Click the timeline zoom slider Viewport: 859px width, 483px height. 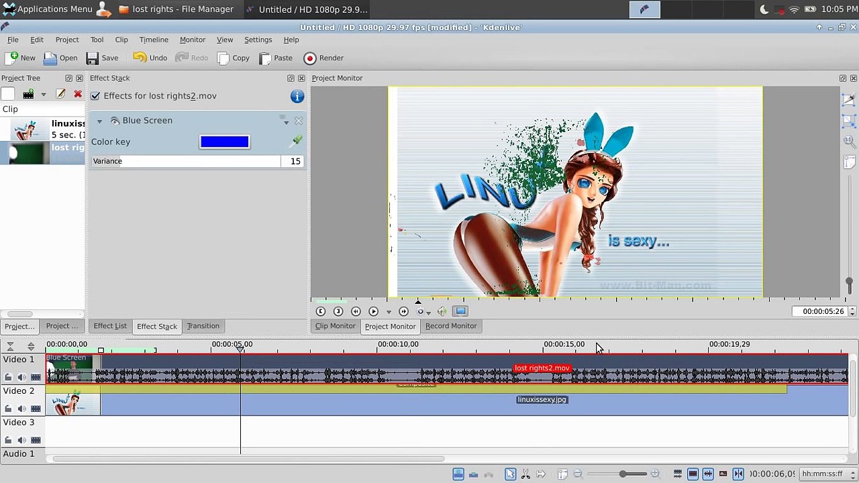[x=617, y=474]
